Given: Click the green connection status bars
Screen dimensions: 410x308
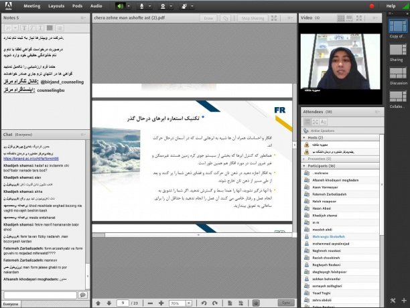Looking at the screenshot, I should click(405, 6).
